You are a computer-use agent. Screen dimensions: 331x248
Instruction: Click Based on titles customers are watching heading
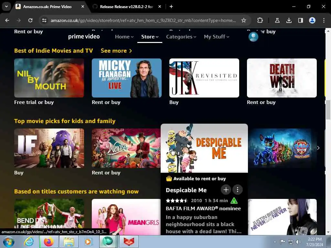click(x=76, y=191)
